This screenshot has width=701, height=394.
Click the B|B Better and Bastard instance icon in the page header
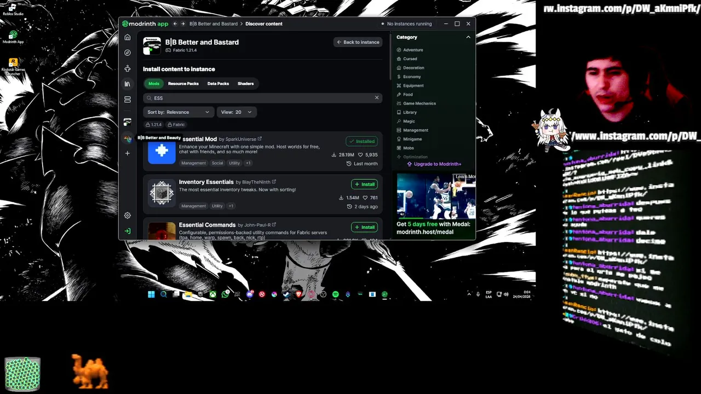[152, 46]
